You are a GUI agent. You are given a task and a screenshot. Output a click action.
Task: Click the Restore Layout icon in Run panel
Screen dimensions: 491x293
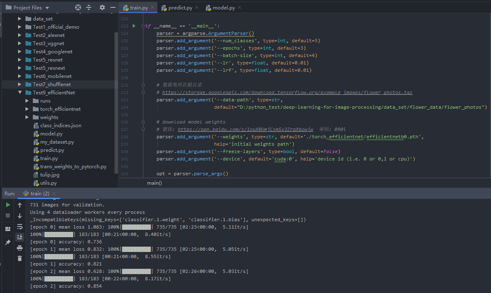(8, 229)
